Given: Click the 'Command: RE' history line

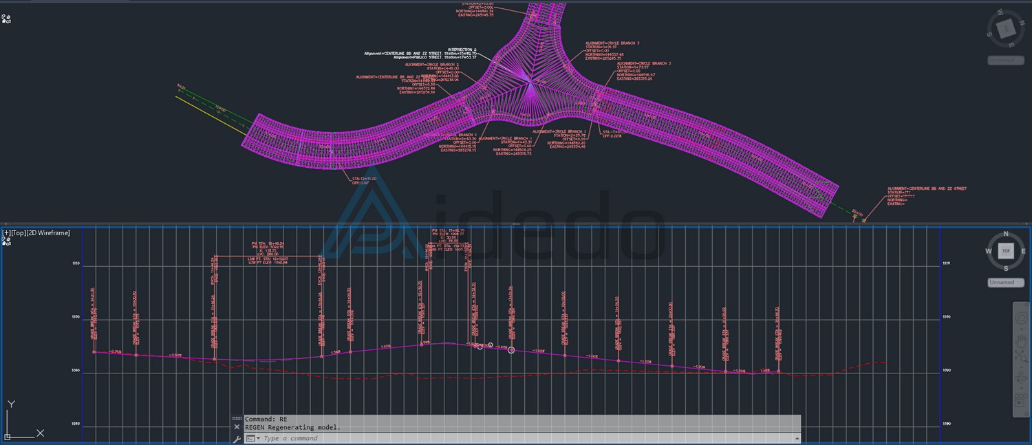Looking at the screenshot, I should (x=266, y=419).
